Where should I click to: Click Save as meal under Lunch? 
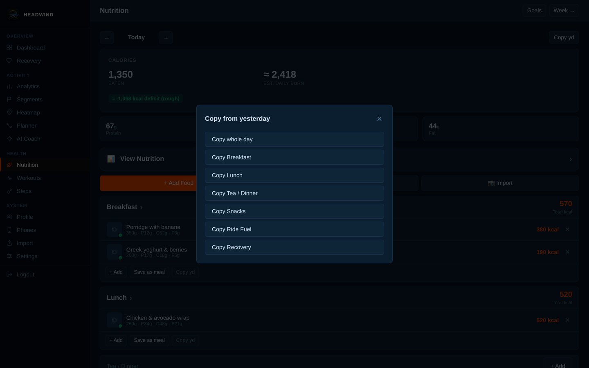coord(149,340)
